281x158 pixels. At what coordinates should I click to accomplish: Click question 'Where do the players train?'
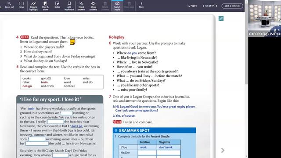pos(44,47)
